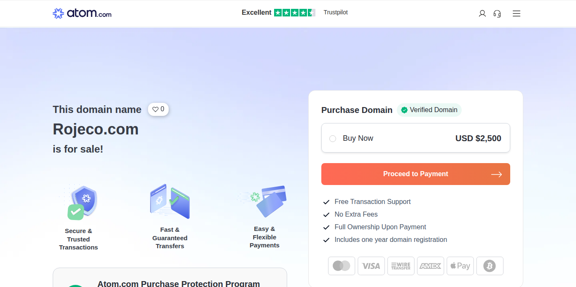This screenshot has width=576, height=287.
Task: Click the Easy & Flexible Payments icon
Action: coord(266,201)
